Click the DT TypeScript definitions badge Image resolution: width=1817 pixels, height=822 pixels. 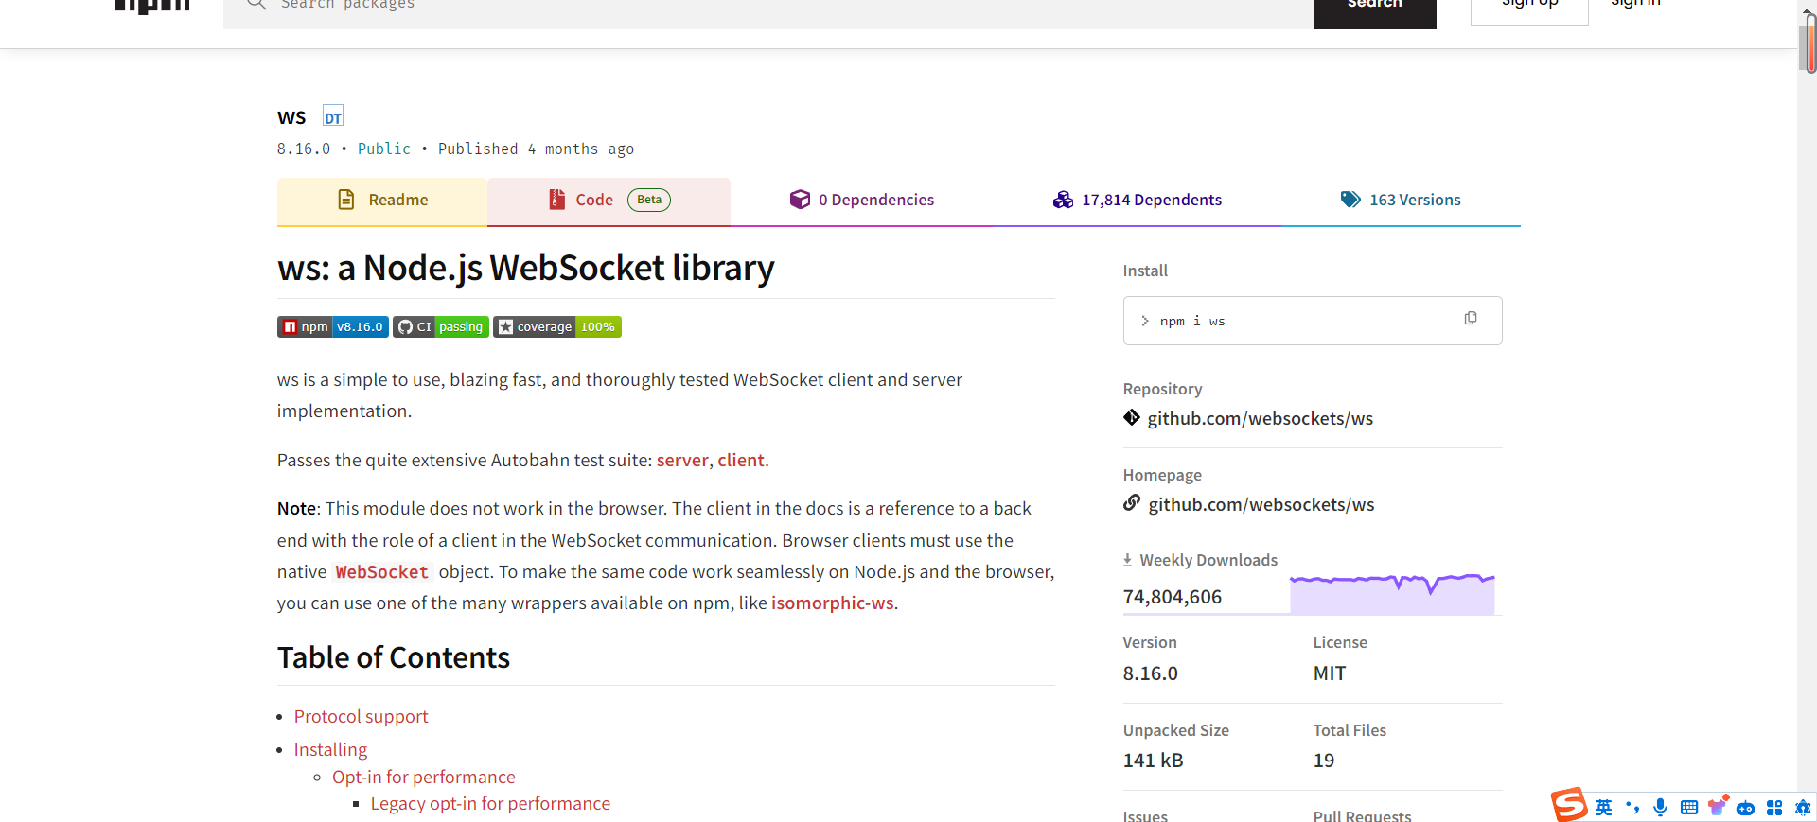(333, 117)
